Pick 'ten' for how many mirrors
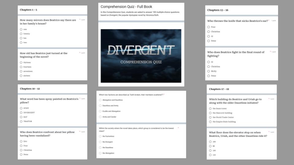The height and width of the screenshot is (165, 294). (x=21, y=38)
